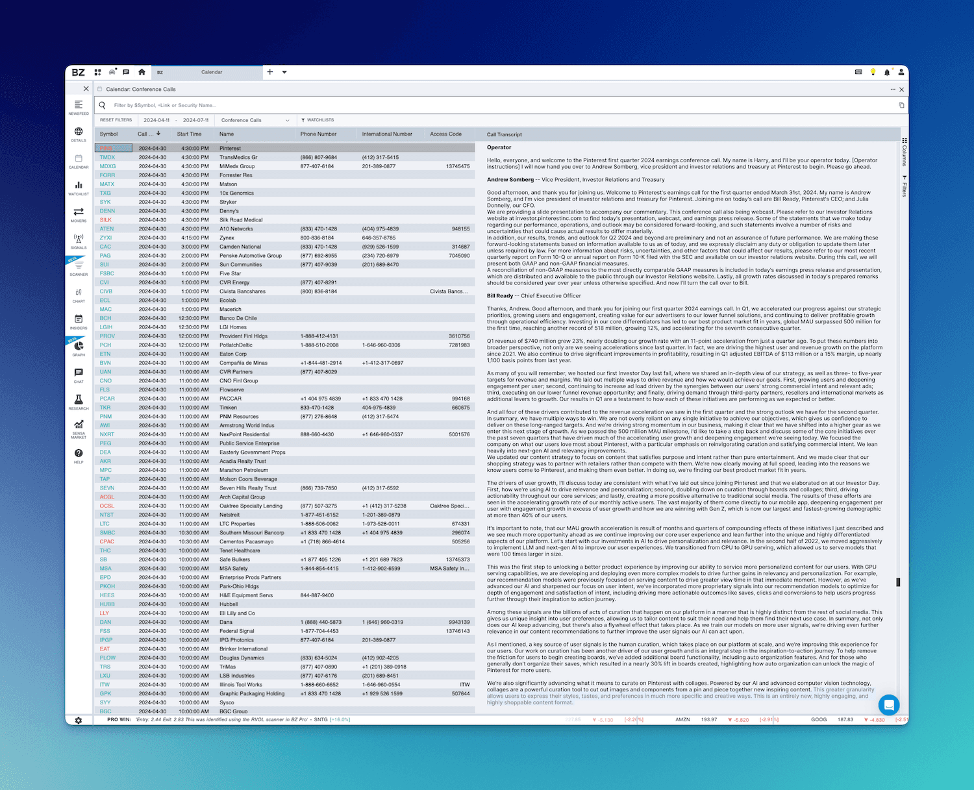Click the yellow lightbulb icon
The image size is (974, 790).
click(873, 72)
